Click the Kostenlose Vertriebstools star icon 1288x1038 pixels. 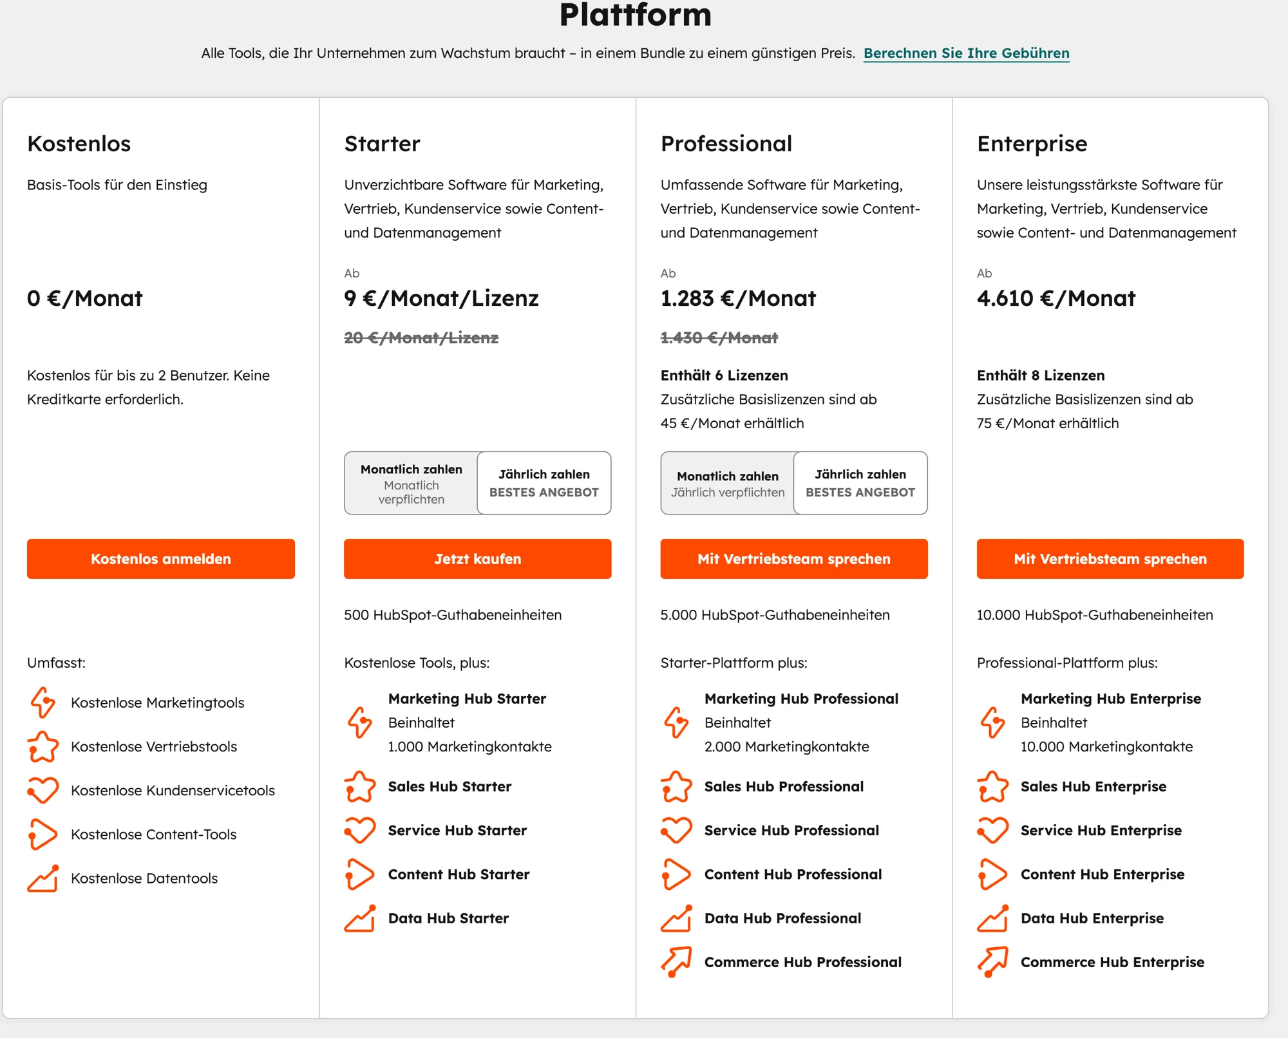43,746
